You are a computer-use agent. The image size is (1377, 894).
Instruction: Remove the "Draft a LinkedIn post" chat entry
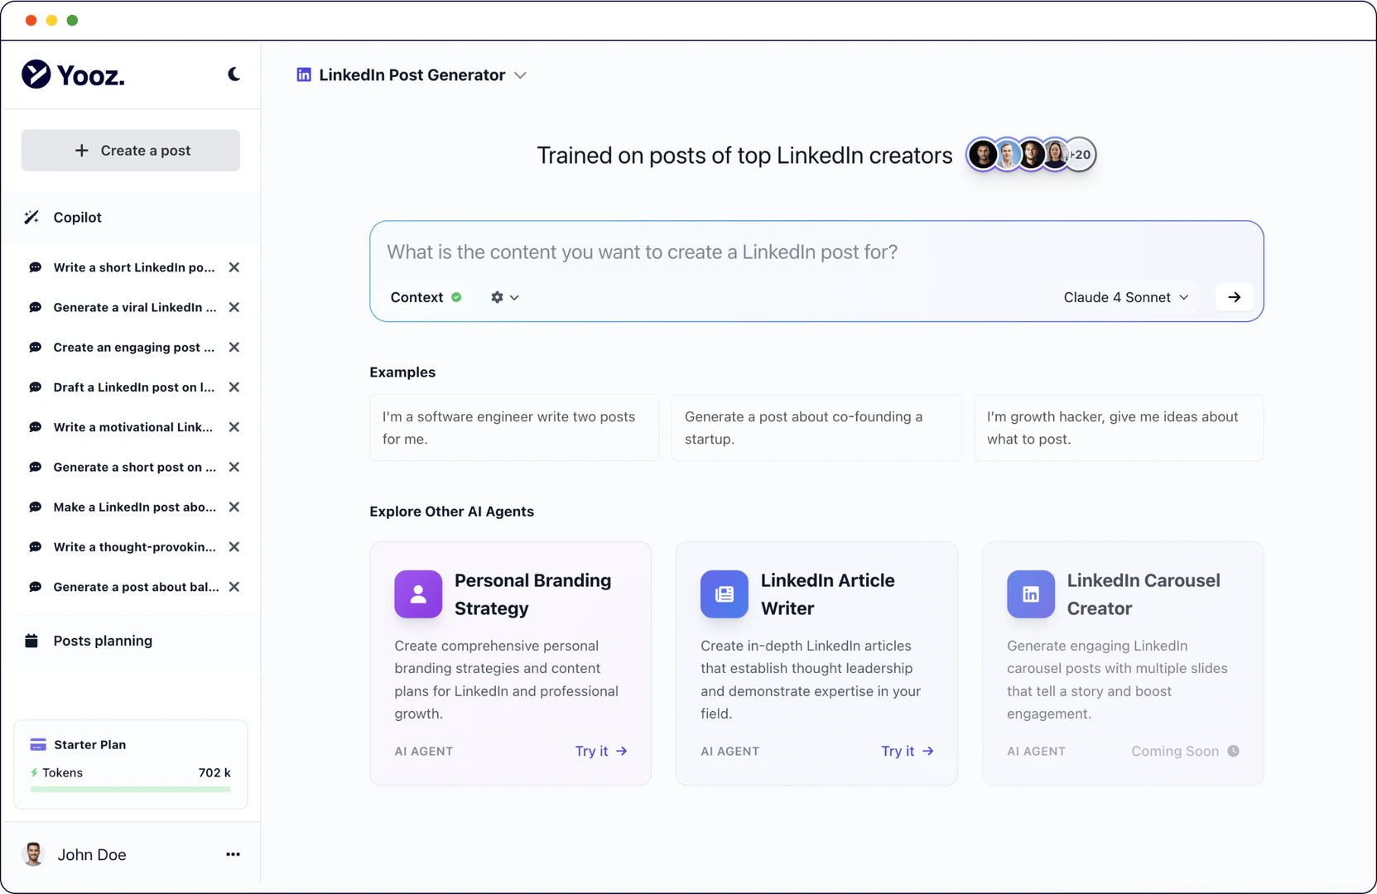tap(234, 387)
